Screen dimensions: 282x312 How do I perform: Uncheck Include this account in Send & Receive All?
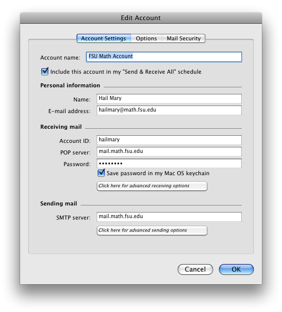tap(45, 71)
